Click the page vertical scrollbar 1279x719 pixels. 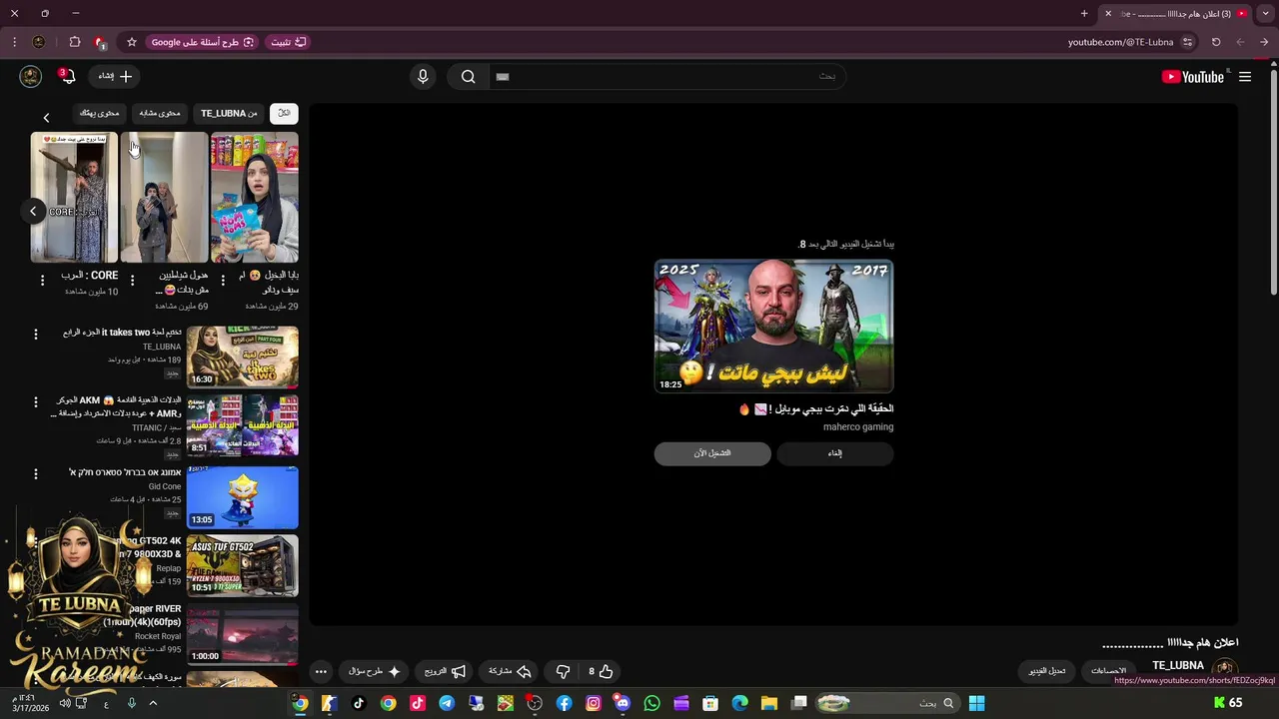coord(1273,180)
